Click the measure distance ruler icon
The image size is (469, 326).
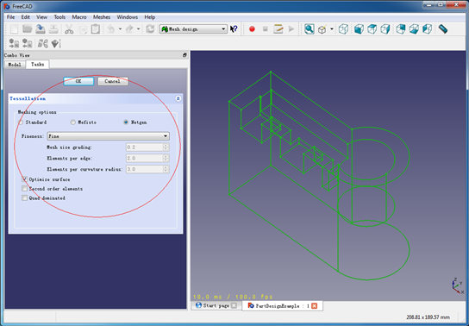tap(442, 29)
